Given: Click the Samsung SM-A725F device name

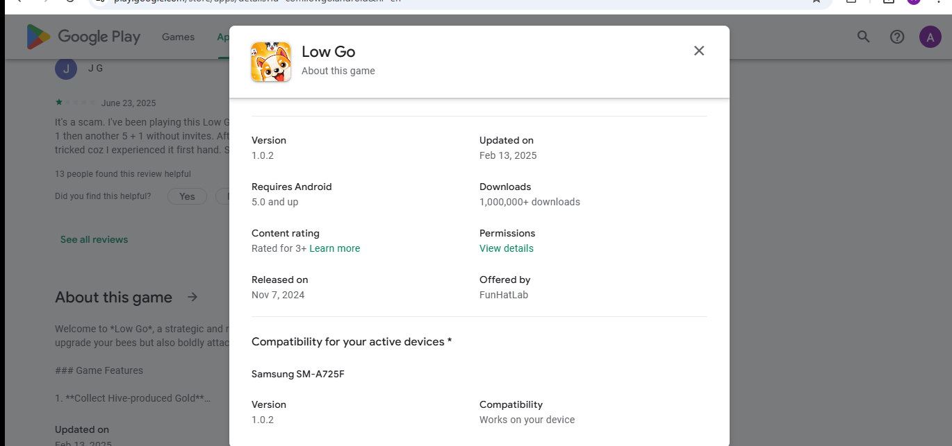Looking at the screenshot, I should [298, 374].
